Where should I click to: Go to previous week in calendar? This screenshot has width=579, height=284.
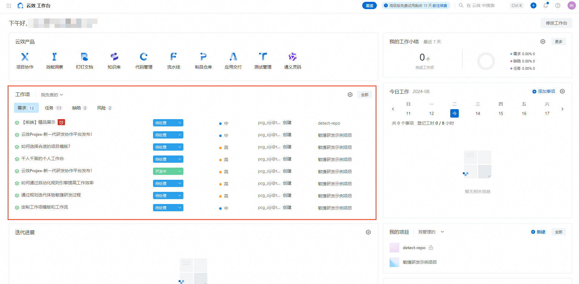(x=393, y=109)
